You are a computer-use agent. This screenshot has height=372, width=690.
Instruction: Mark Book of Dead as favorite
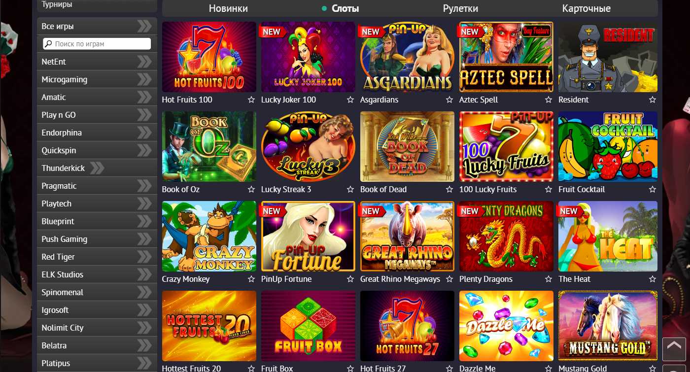tap(449, 189)
